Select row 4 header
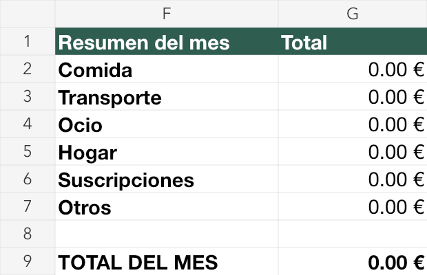 28,124
